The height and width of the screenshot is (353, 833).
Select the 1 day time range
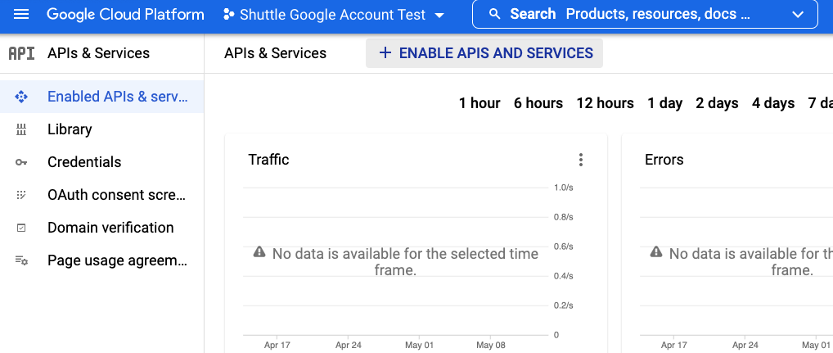(664, 103)
